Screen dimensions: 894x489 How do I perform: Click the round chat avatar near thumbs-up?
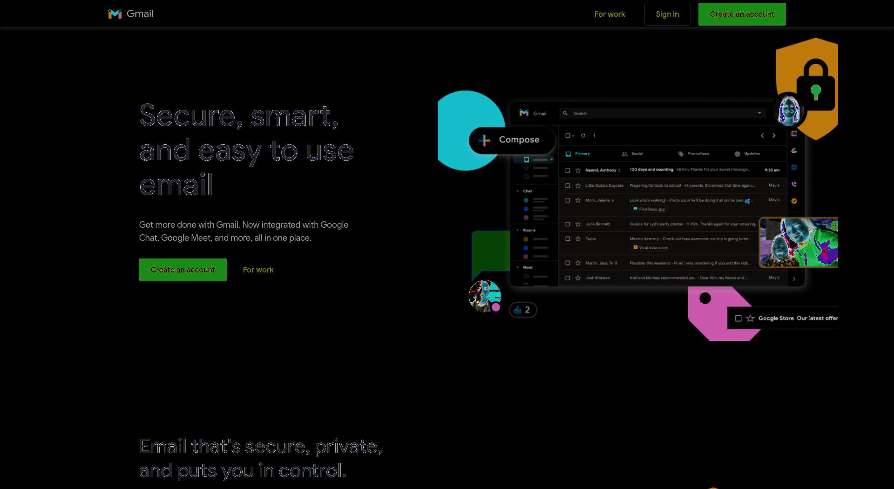coord(484,296)
